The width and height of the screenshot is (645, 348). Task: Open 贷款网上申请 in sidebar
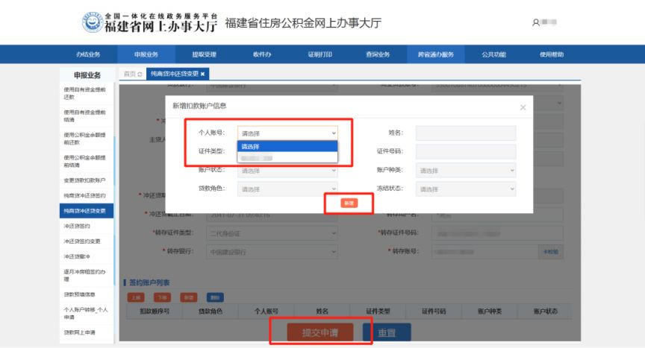click(x=85, y=332)
